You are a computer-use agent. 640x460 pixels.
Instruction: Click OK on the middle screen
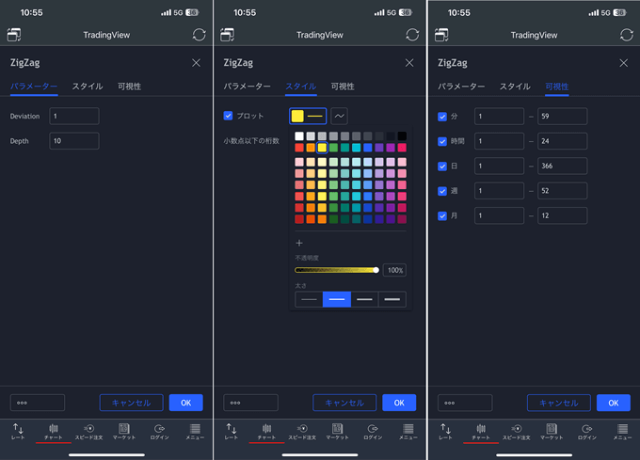click(x=399, y=403)
